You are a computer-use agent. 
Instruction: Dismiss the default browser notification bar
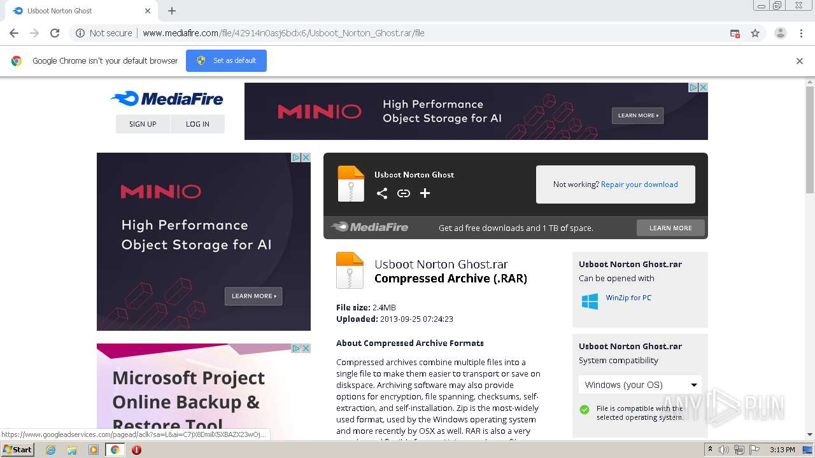tap(800, 61)
